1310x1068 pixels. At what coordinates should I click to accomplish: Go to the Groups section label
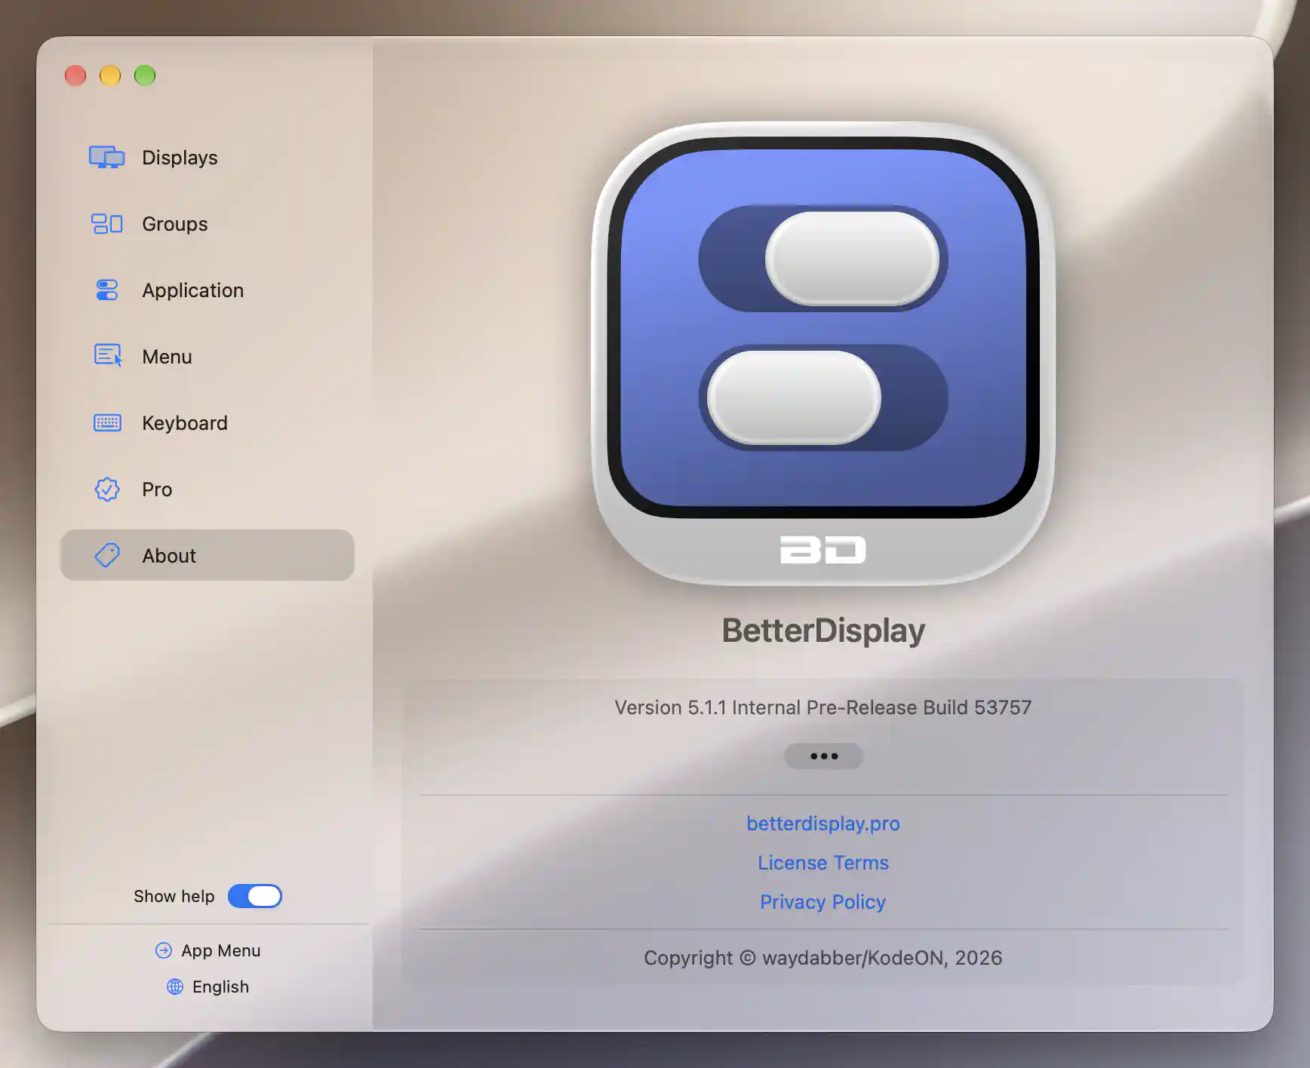tap(174, 223)
